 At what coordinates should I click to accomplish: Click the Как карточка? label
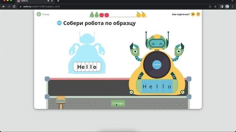[181, 14]
